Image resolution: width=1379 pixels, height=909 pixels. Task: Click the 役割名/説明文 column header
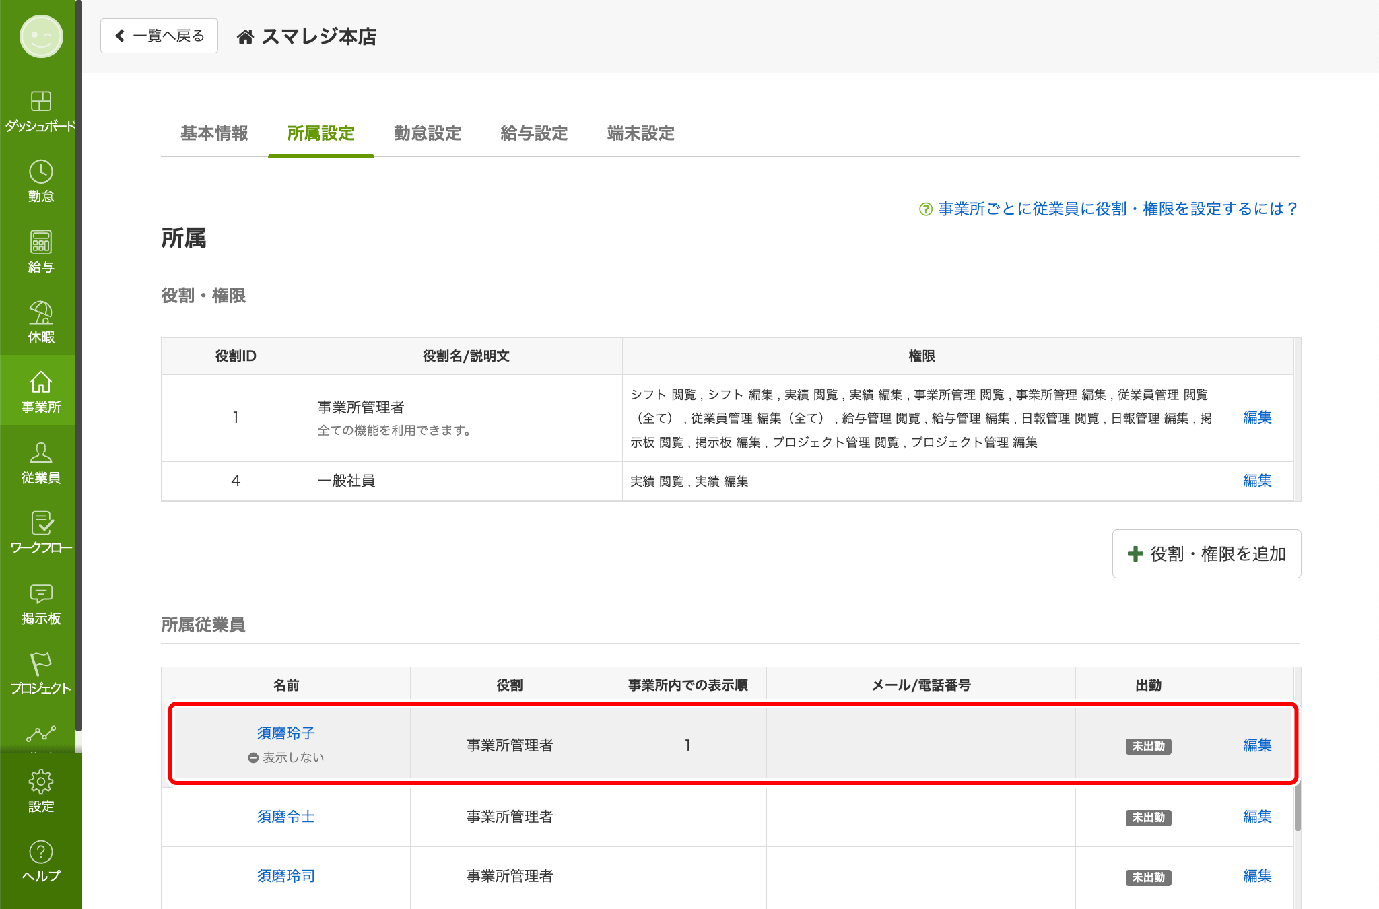pyautogui.click(x=466, y=356)
